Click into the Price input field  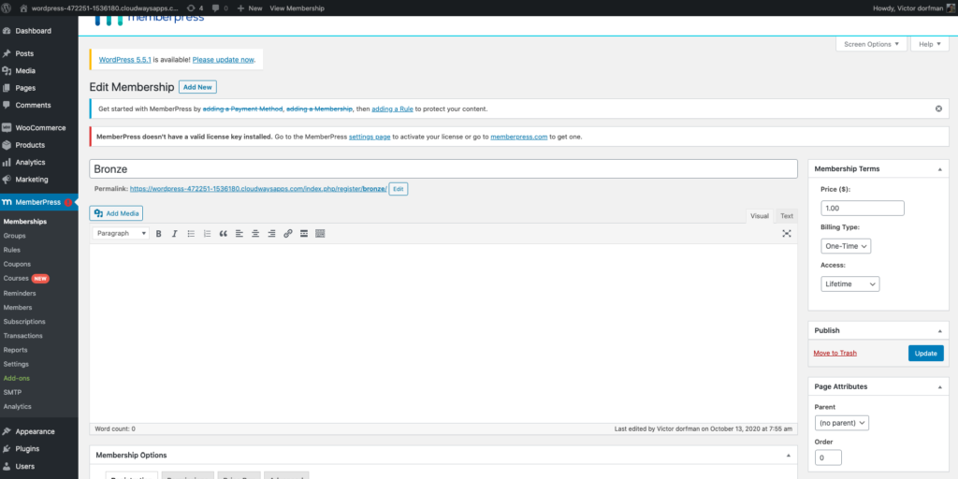862,208
